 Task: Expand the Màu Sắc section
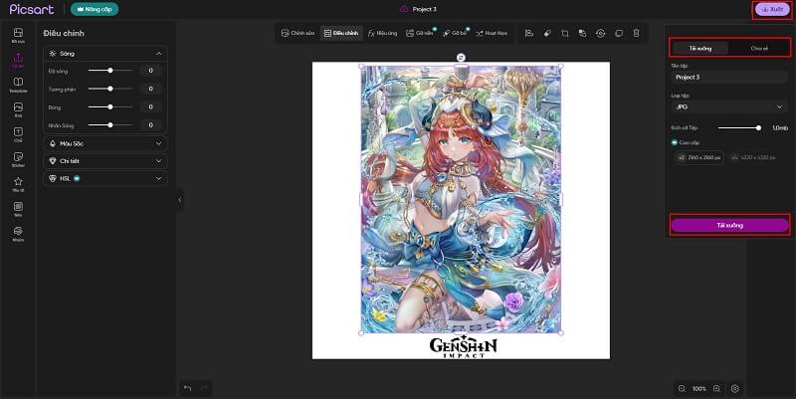click(x=105, y=143)
